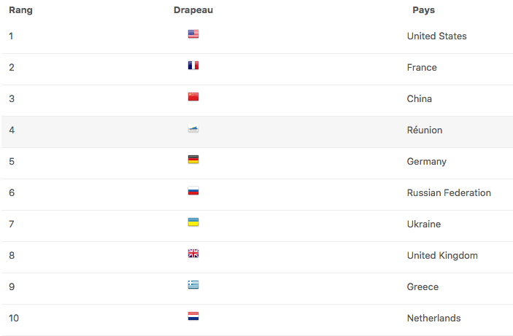Sort by the Pays column header
Viewport: 513px width, 336px height.
click(x=423, y=10)
